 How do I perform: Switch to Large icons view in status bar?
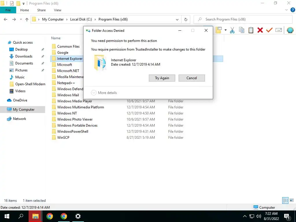click(292, 200)
